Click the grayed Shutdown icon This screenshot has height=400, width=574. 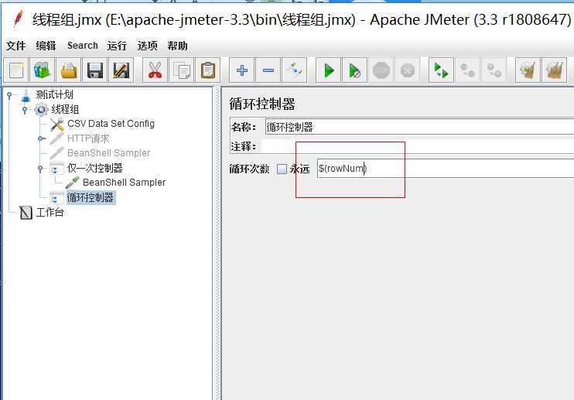pyautogui.click(x=408, y=70)
